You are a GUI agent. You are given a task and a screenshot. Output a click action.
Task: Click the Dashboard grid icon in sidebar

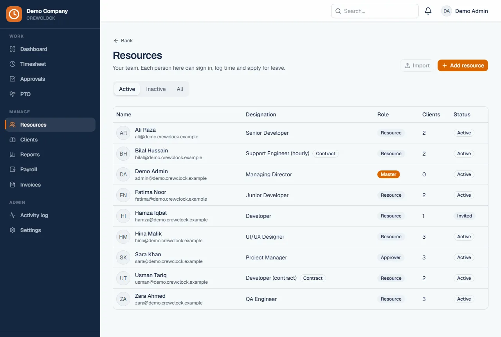13,49
